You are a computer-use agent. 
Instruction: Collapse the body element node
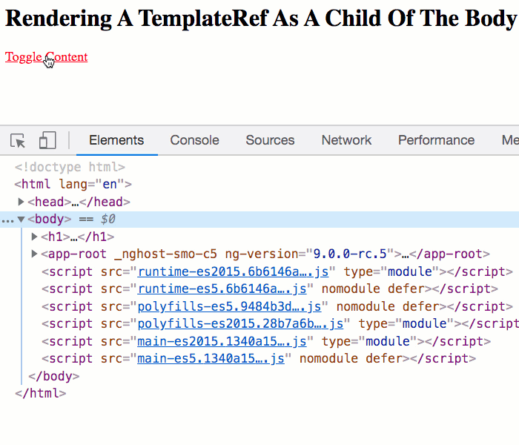[x=22, y=220]
